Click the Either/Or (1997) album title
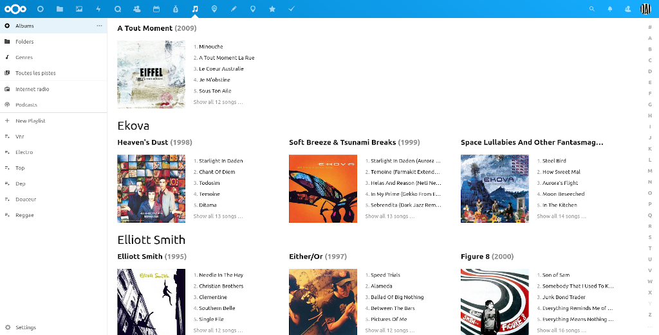The image size is (659, 335). [x=318, y=257]
